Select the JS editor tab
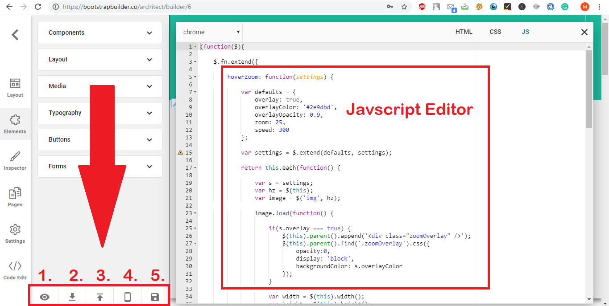 [x=526, y=32]
